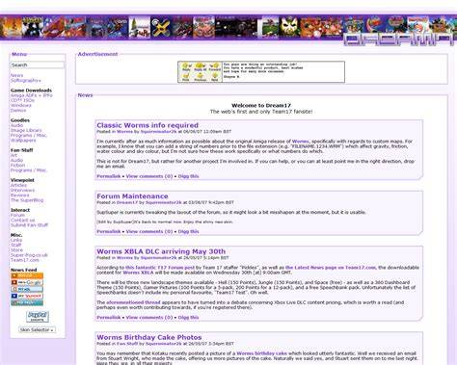This screenshot has width=457, height=365.
Task: Click the Add to Google feed badge
Action: pyautogui.click(x=27, y=282)
